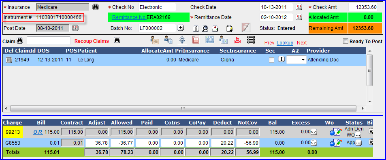The width and height of the screenshot is (386, 160).
Task: Click the person with stacked documents icon
Action: [168, 40]
